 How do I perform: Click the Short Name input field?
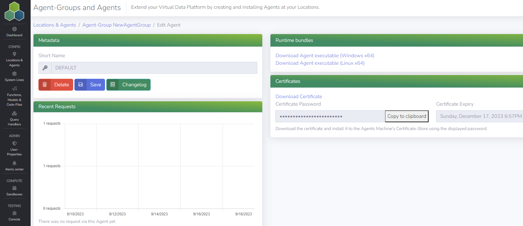(154, 68)
